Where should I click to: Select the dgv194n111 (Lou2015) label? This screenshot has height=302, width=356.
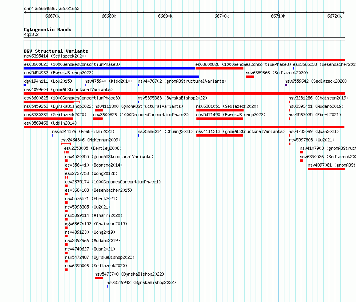(x=48, y=81)
